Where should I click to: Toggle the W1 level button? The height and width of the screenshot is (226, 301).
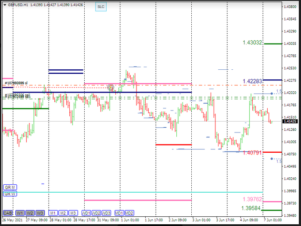click(21, 213)
